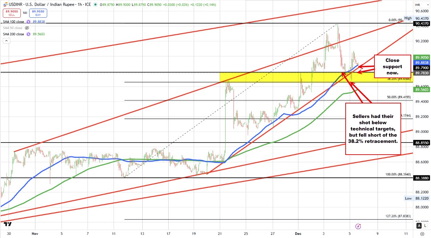This screenshot has height=238, width=431.
Task: Enable auto scale with the A toggle
Action: point(419,225)
